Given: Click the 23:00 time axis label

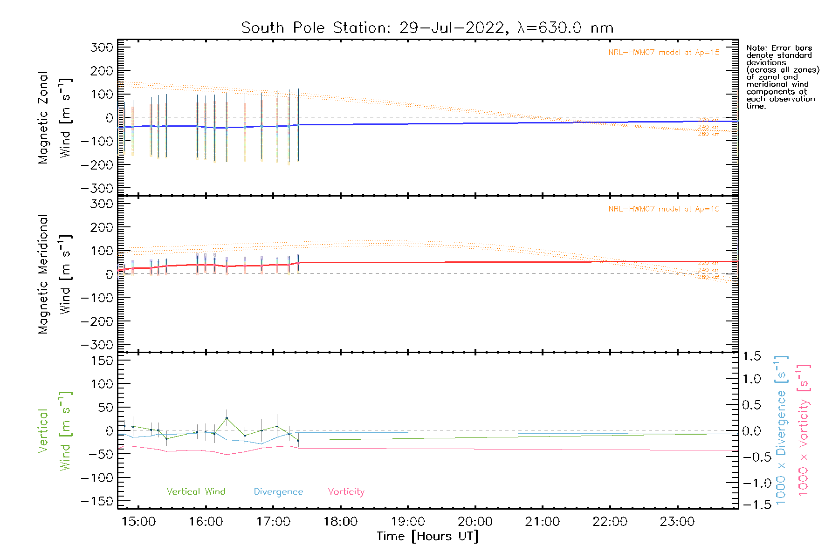Looking at the screenshot, I should click(x=677, y=522).
